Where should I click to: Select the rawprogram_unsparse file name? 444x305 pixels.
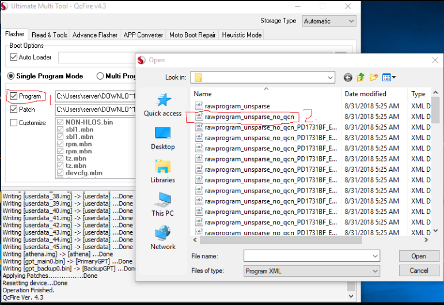tap(237, 106)
